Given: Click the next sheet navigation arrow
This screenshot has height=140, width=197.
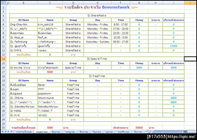Looking at the screenshot, I should pos(9,132).
